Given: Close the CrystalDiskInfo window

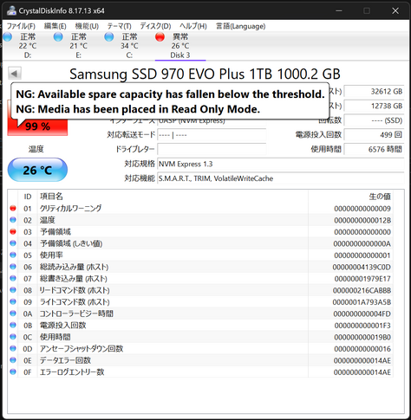Looking at the screenshot, I should [x=395, y=11].
